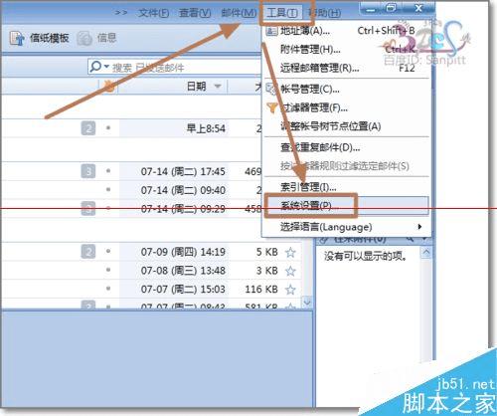Click the 信纸模板 toolbar icon
Screen dimensions: 497x416
(x=17, y=38)
